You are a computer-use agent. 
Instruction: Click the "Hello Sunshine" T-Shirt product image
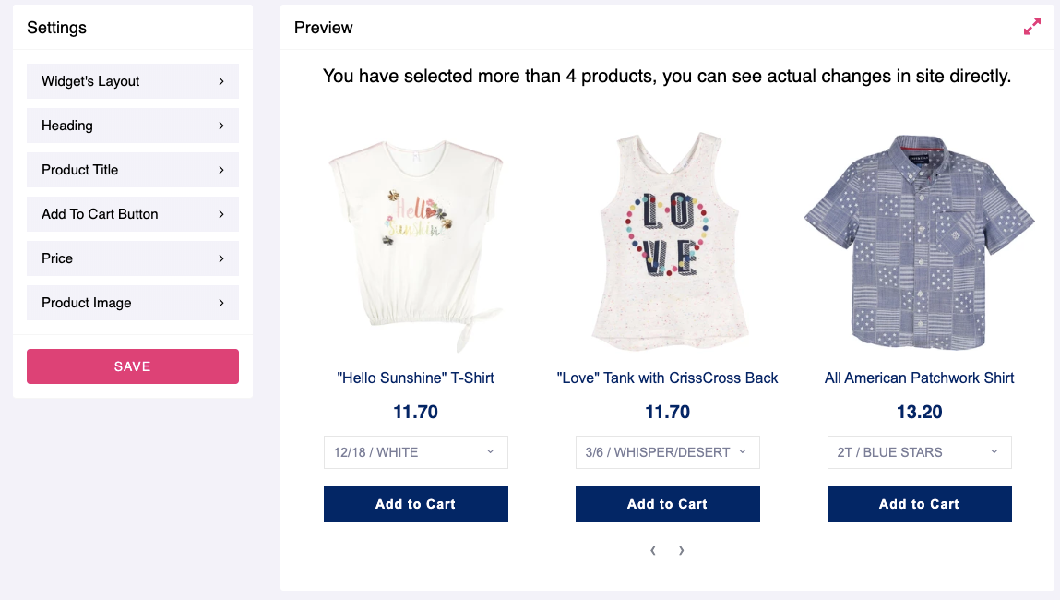[x=416, y=245]
